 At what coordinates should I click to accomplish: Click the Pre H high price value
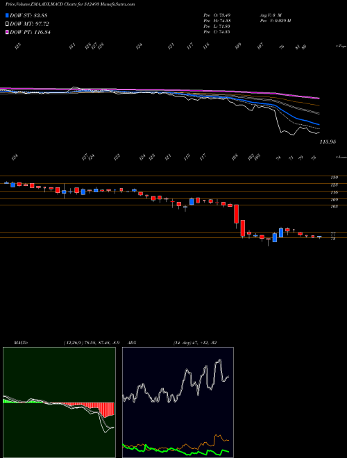[217, 20]
